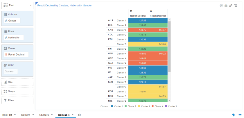Image resolution: width=244 pixels, height=118 pixels.
Task: Click the Result Decimal pill in Values
Action: pos(16,54)
